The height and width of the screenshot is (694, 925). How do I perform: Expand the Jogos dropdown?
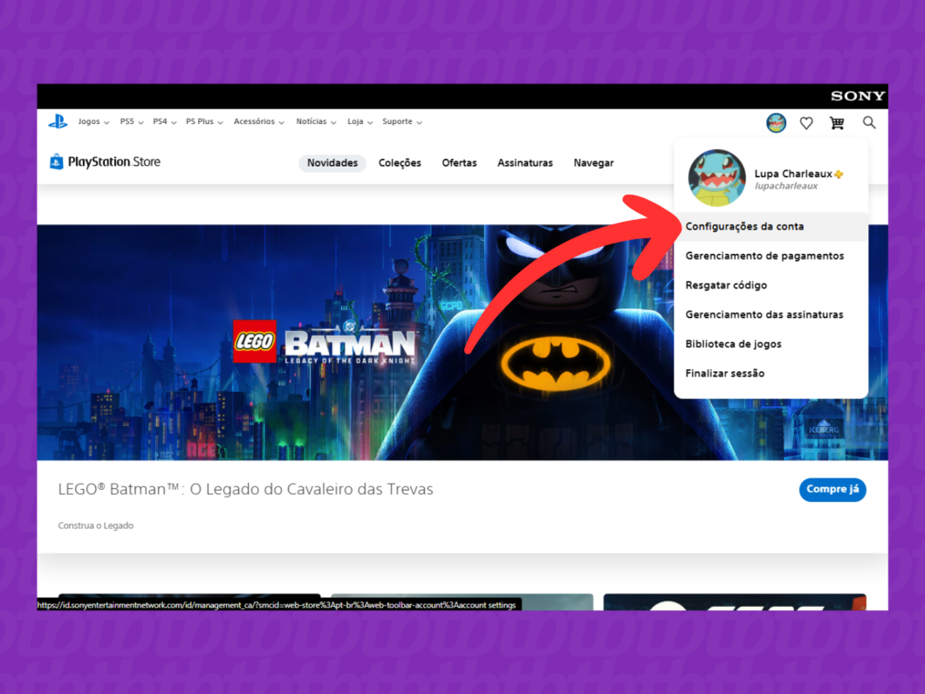[93, 121]
